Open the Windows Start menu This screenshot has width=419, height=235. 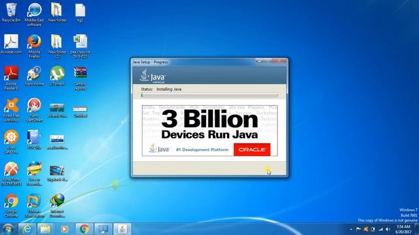(x=8, y=229)
